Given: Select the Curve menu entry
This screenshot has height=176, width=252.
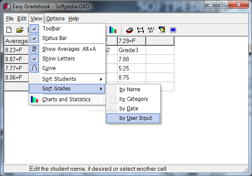Looking at the screenshot, I should tap(67, 68).
